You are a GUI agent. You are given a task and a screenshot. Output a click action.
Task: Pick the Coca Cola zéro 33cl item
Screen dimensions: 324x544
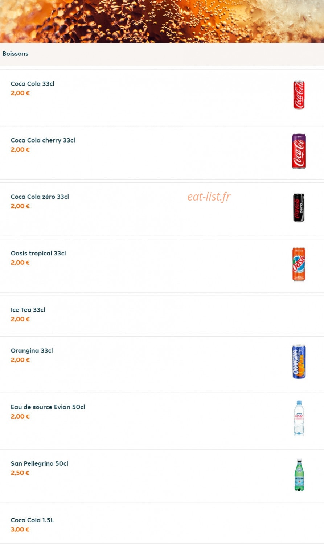(40, 197)
